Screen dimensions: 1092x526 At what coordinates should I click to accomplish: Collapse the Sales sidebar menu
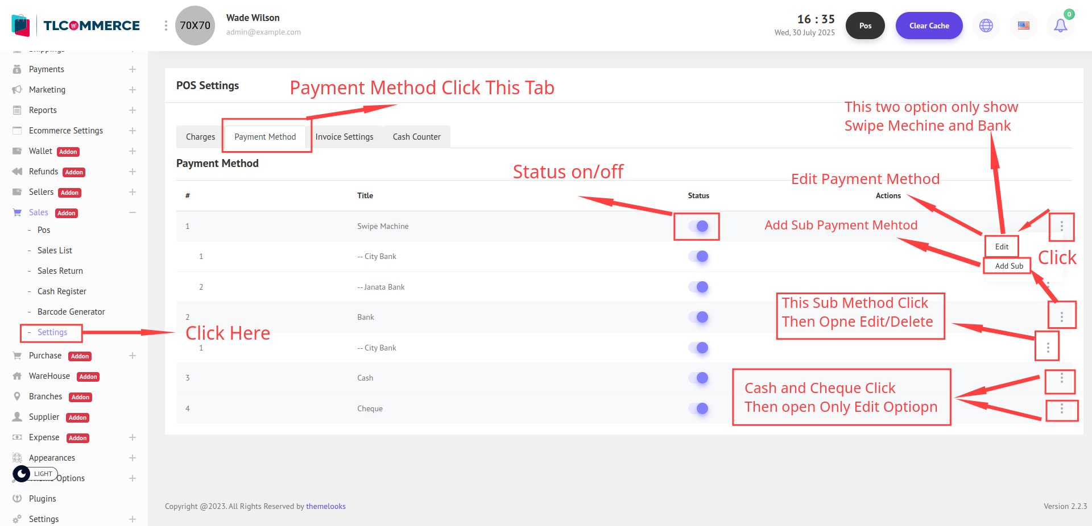click(x=132, y=212)
